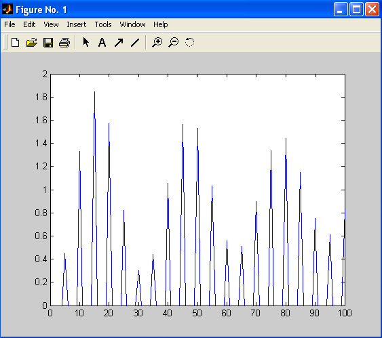
Task: Expand the Tools menu
Action: (x=103, y=24)
